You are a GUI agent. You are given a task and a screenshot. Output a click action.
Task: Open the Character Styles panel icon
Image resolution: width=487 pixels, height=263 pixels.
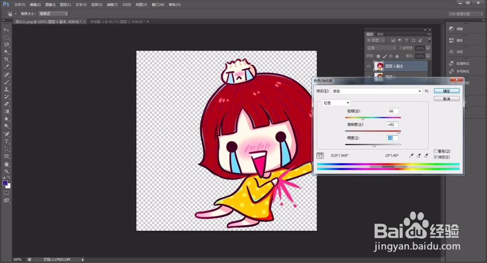pos(451,71)
